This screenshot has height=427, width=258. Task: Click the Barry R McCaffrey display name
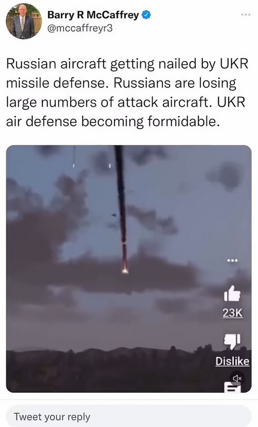tap(93, 15)
